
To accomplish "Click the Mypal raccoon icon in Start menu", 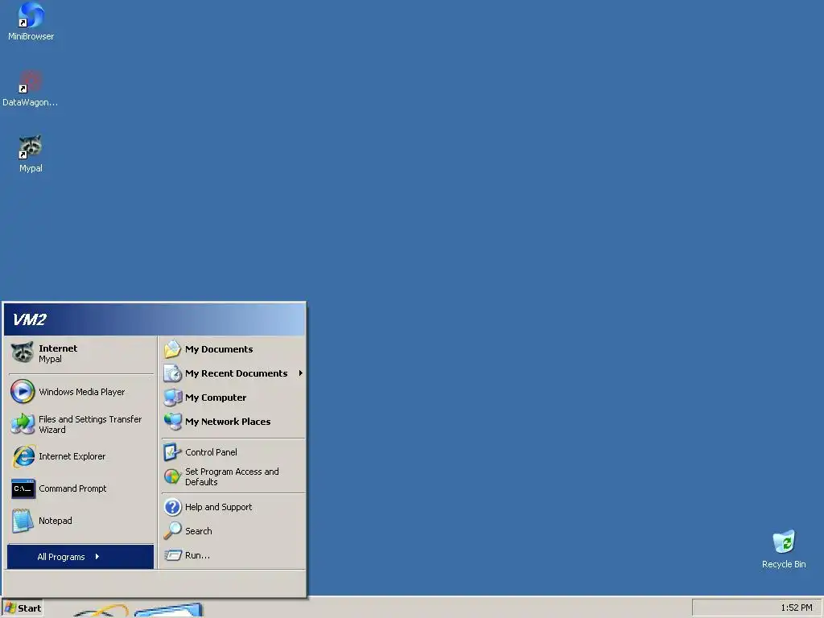I will [x=23, y=352].
